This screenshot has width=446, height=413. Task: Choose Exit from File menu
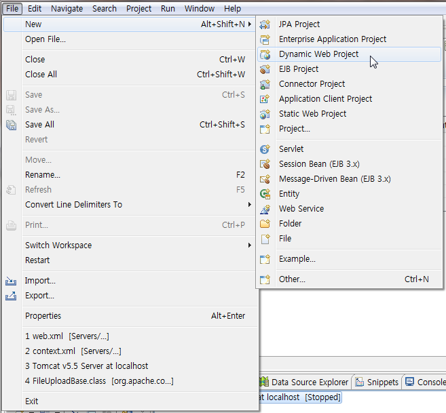[129, 401]
